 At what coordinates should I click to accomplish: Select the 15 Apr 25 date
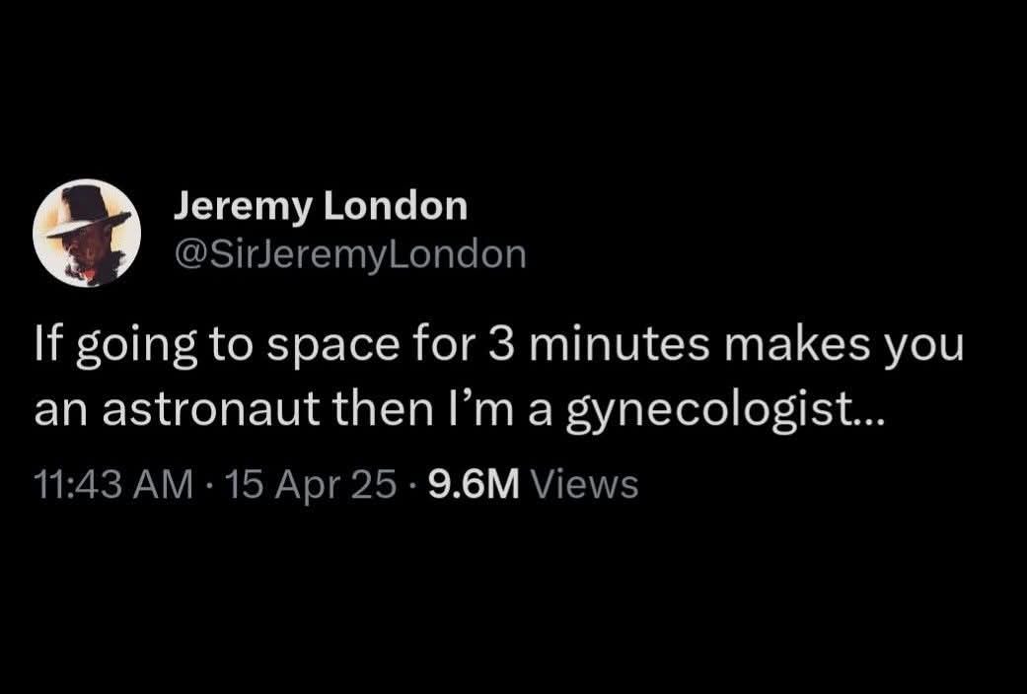pos(311,485)
